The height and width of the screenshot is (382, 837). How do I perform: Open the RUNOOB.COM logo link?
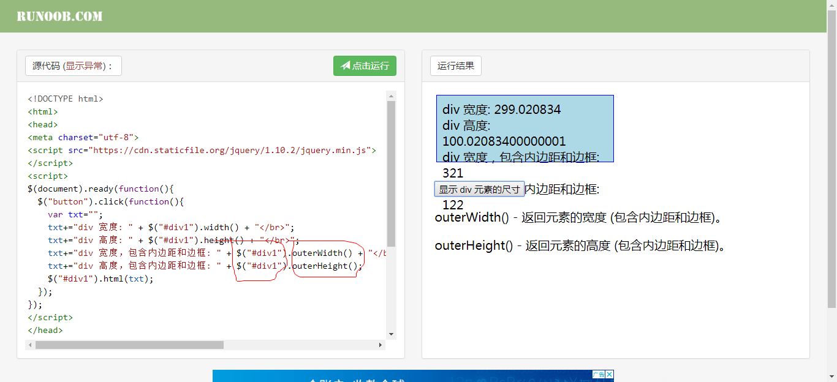coord(59,17)
